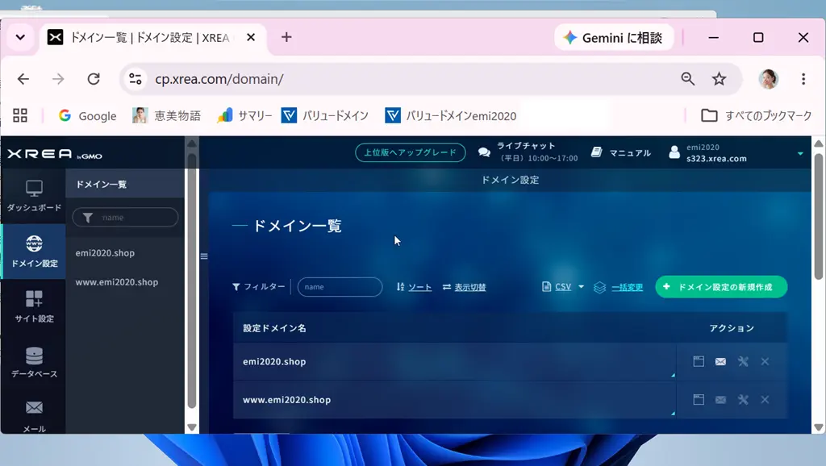Open ライブチャット in header
This screenshot has width=826, height=466.
528,152
